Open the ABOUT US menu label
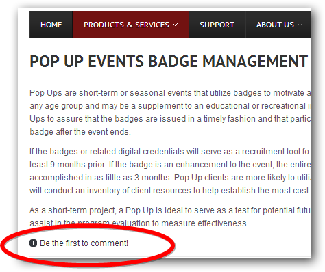The height and width of the screenshot is (272, 325). [x=275, y=25]
